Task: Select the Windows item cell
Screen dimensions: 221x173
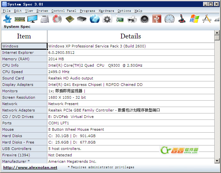Action: 24,46
